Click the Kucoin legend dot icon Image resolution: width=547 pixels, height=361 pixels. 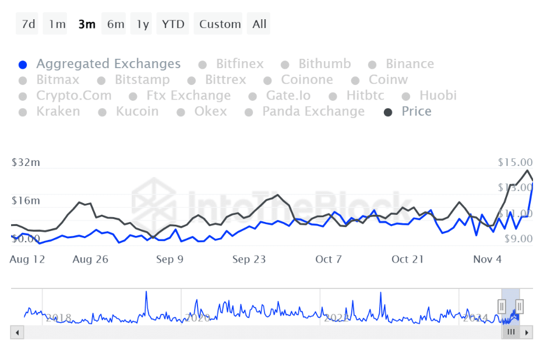tap(102, 112)
